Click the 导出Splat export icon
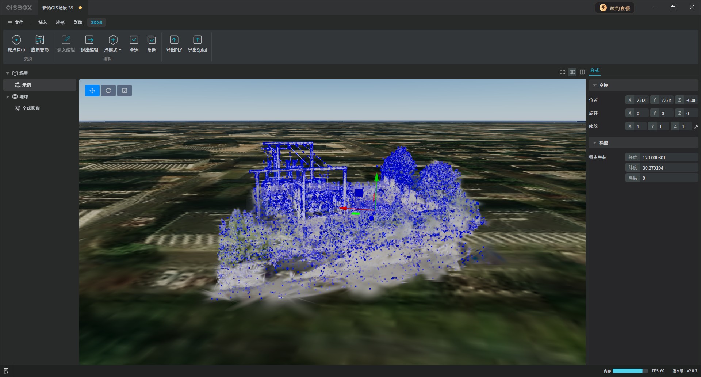The height and width of the screenshot is (377, 701). (x=197, y=40)
